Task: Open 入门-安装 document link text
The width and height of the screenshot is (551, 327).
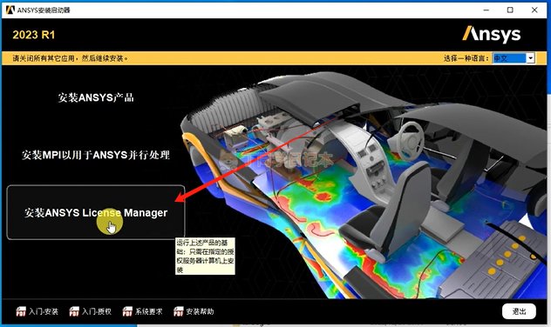Action: 44,311
